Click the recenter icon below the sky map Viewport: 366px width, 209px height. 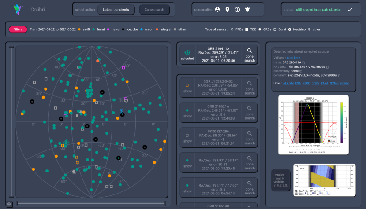point(9,204)
